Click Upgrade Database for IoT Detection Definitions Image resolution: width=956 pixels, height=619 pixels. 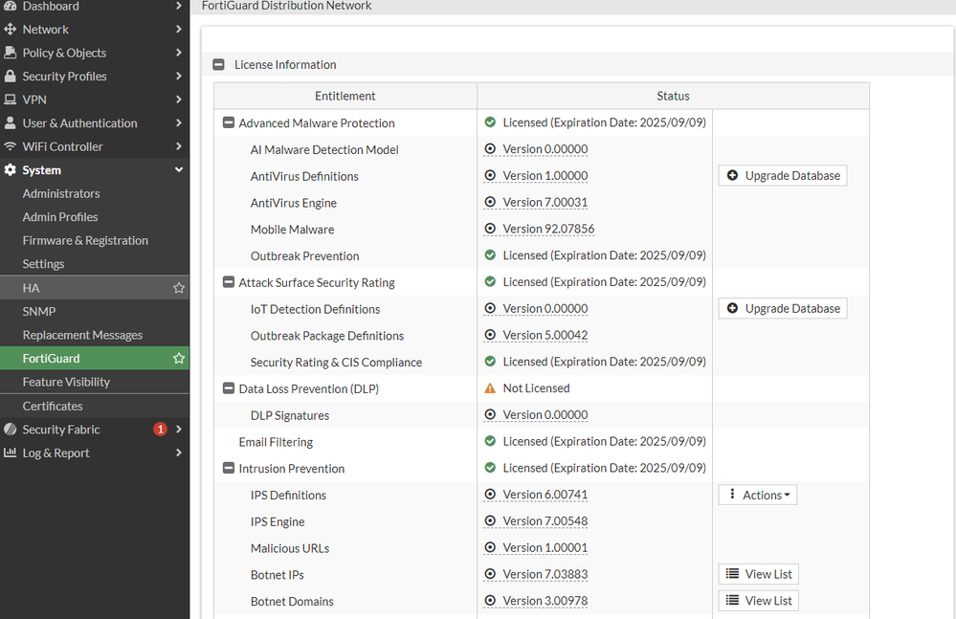783,308
